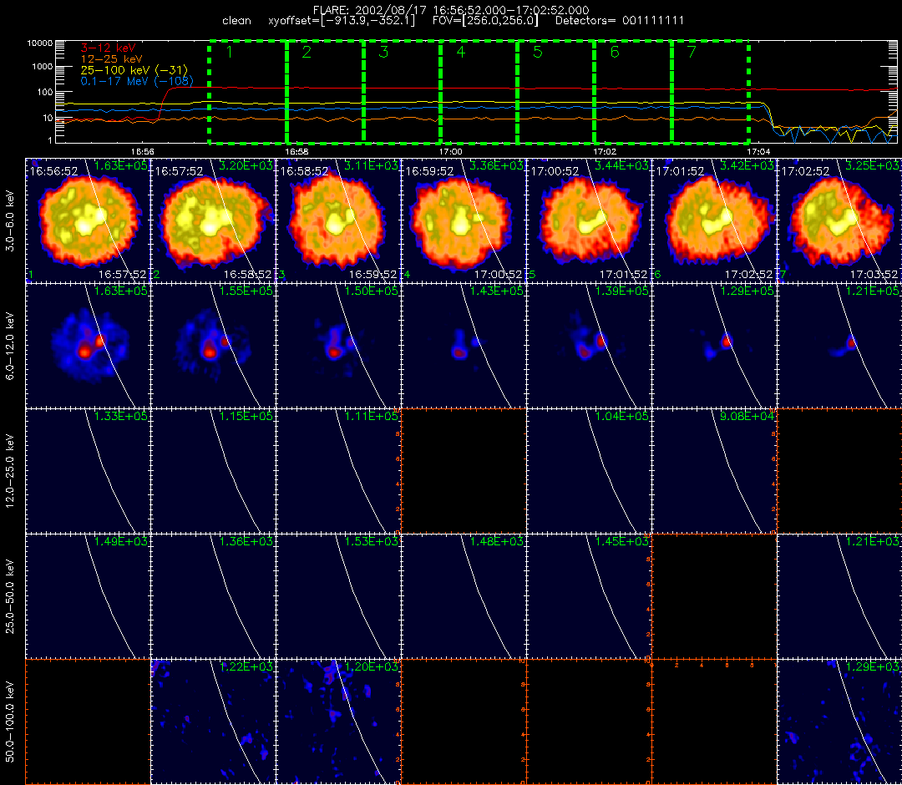Open the 12.0-25.0 keV image labeled 1.33E+05

point(88,471)
